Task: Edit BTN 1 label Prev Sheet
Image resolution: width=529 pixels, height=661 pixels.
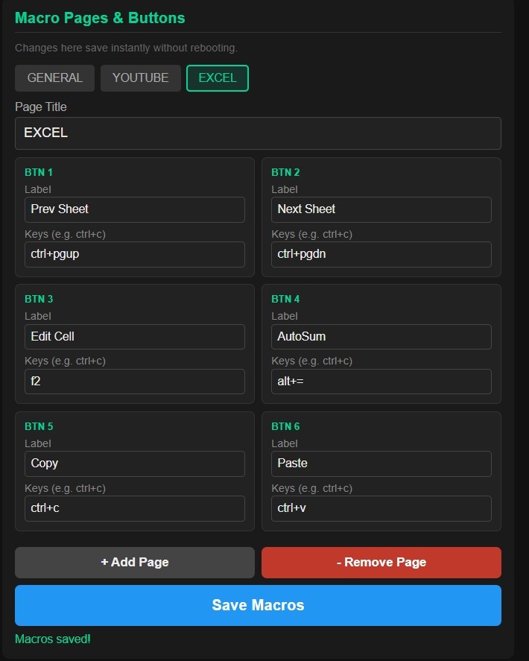Action: pos(135,209)
